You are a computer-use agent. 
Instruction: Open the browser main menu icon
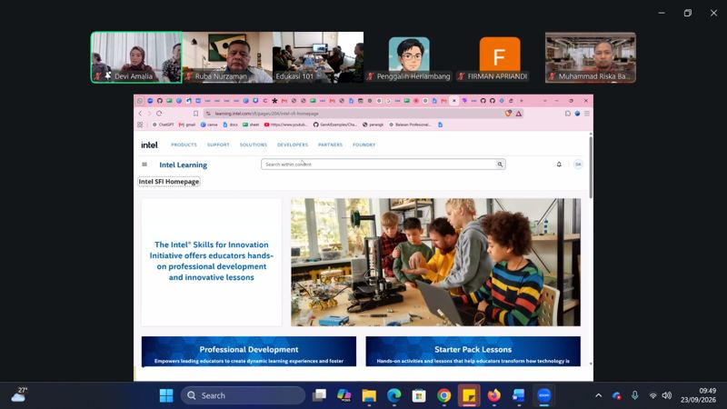[x=586, y=113]
